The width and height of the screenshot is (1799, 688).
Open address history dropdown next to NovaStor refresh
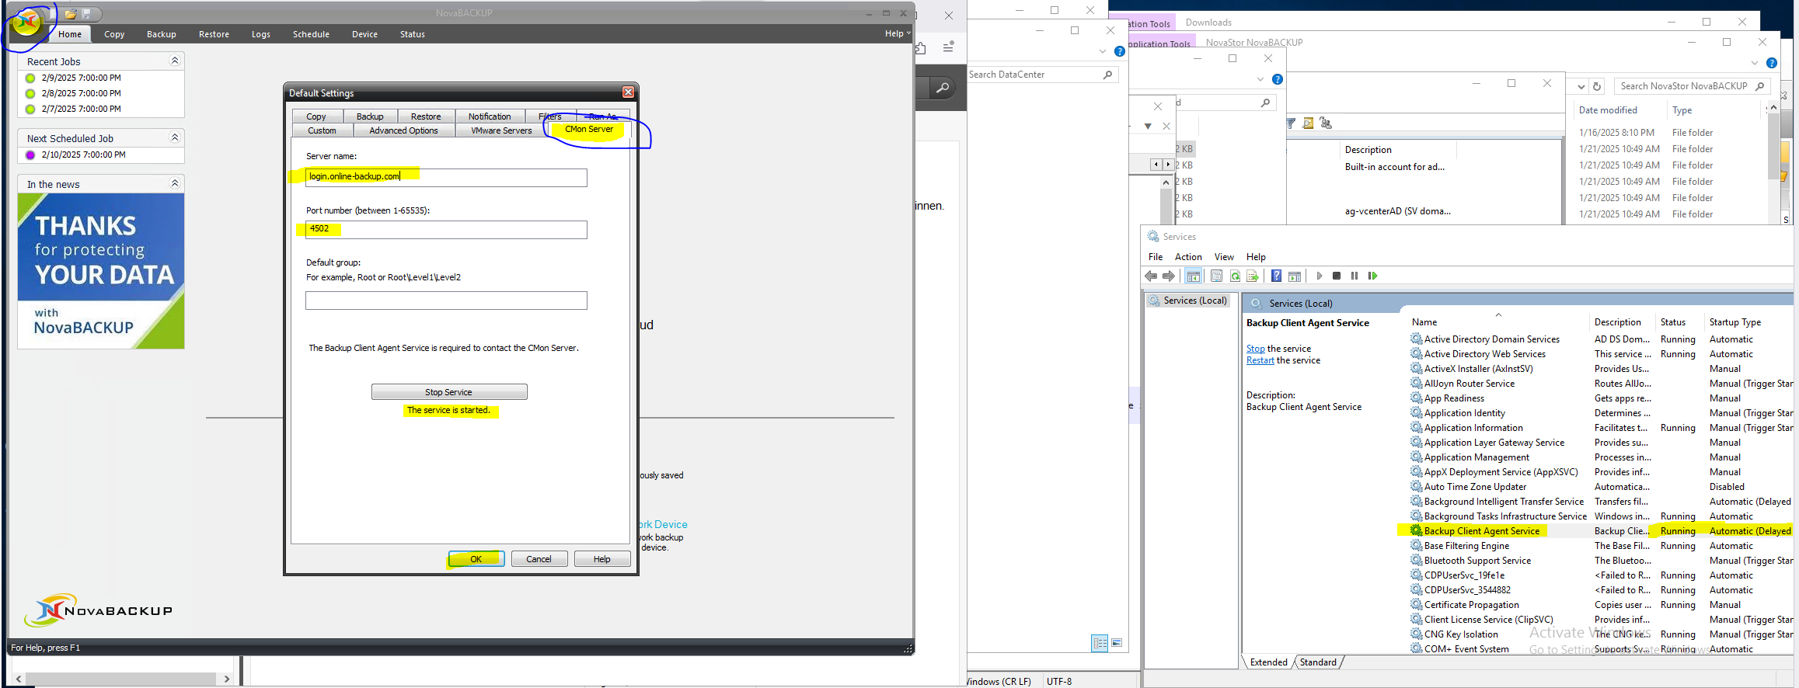(1581, 86)
